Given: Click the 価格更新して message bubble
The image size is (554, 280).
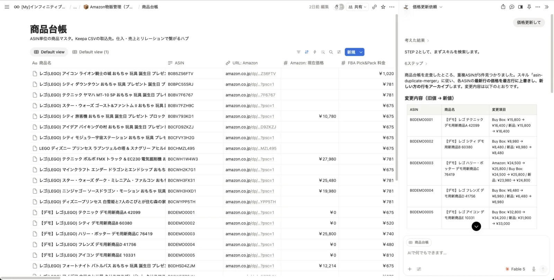Looking at the screenshot, I should [529, 23].
